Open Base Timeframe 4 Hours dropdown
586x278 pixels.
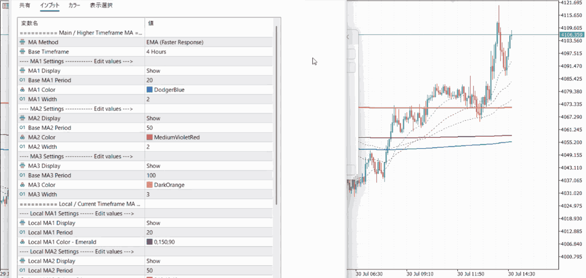tap(208, 52)
